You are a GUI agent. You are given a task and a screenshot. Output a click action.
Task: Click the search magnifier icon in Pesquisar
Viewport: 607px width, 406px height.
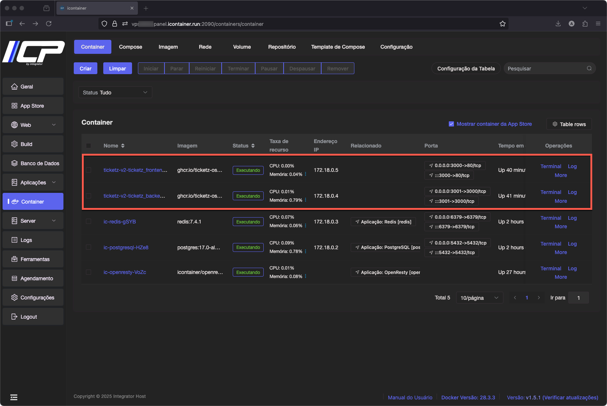coord(589,68)
